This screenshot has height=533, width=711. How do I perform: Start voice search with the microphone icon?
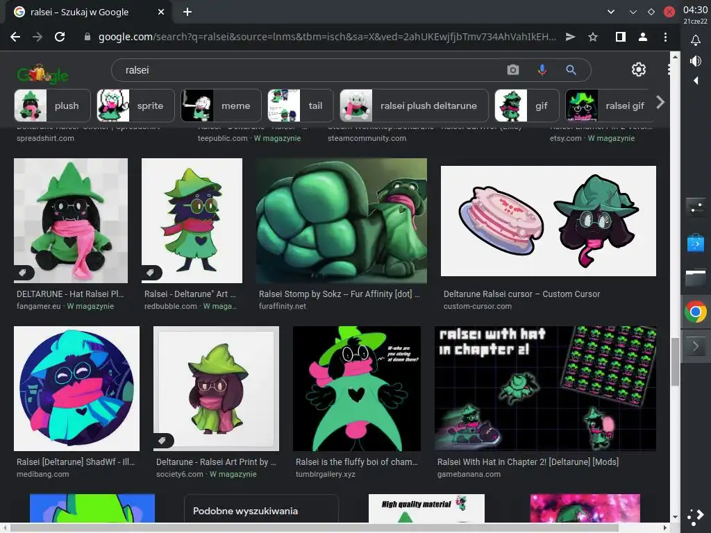tap(542, 70)
